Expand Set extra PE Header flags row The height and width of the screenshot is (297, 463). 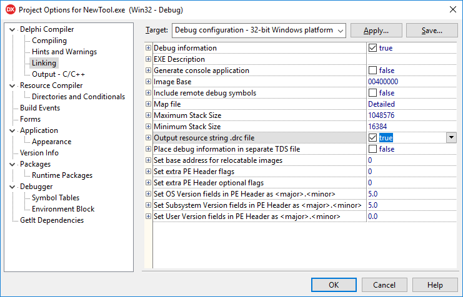tap(148, 172)
